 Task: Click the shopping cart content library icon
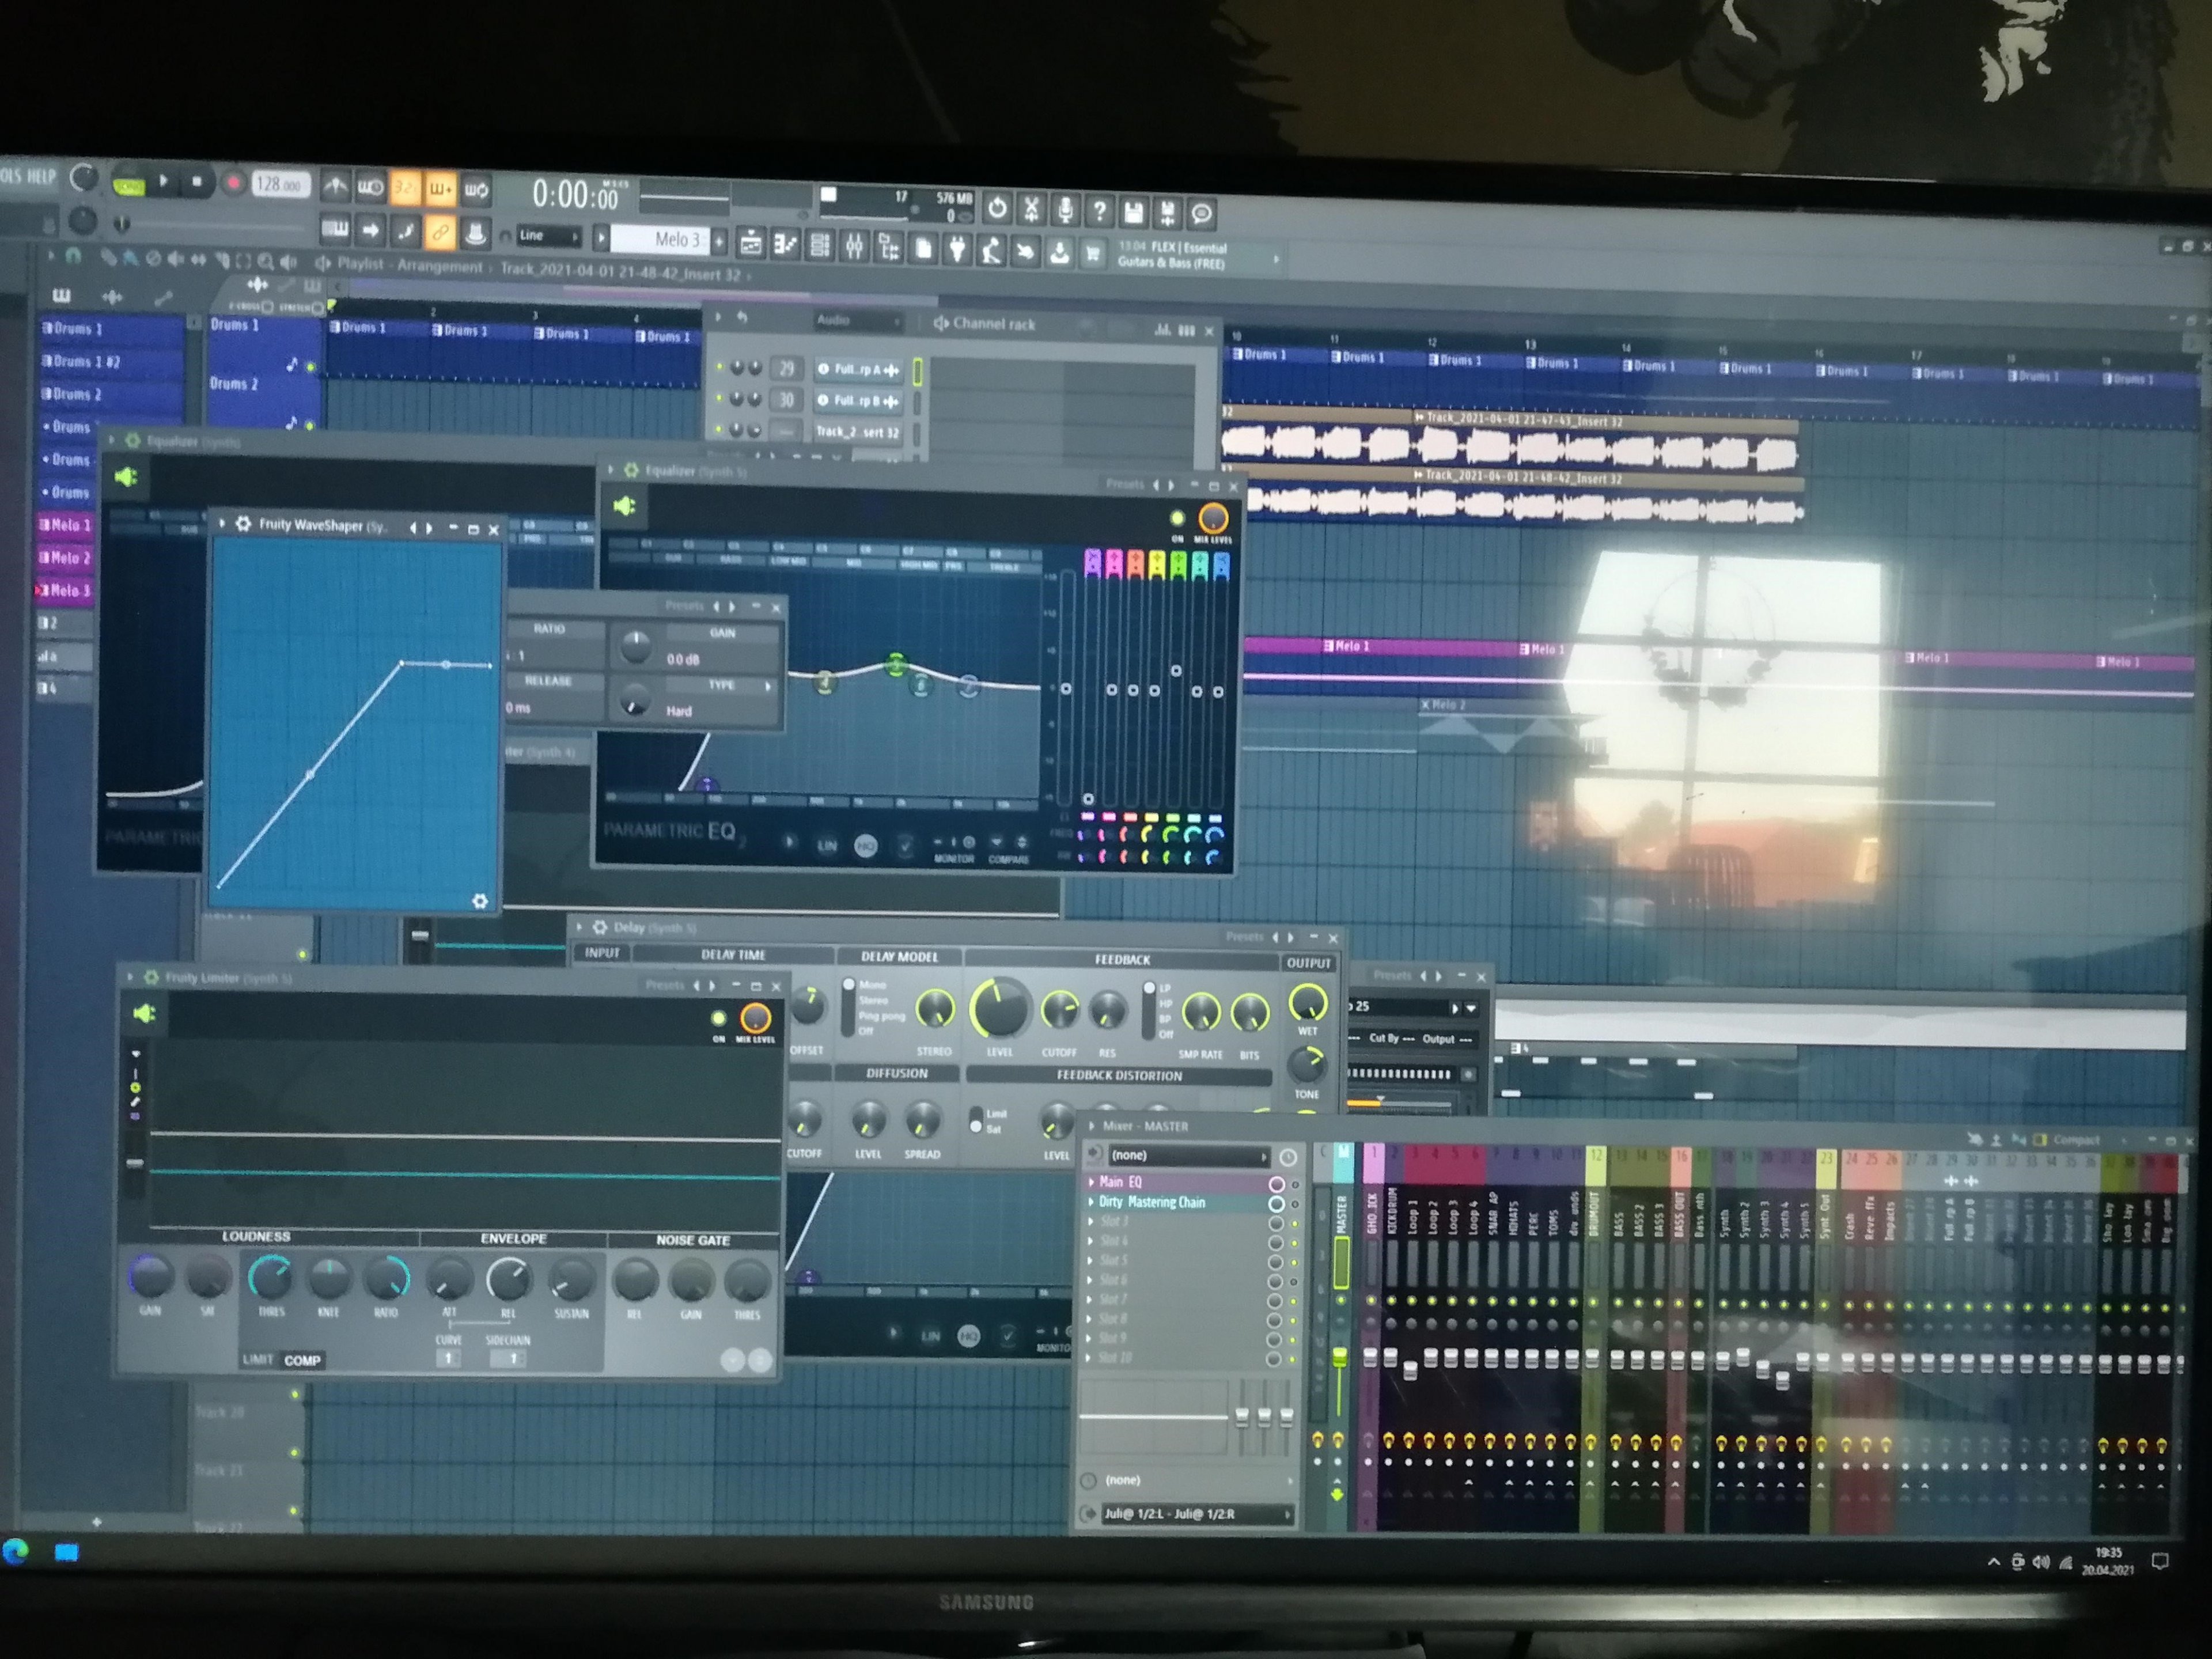pyautogui.click(x=1093, y=254)
